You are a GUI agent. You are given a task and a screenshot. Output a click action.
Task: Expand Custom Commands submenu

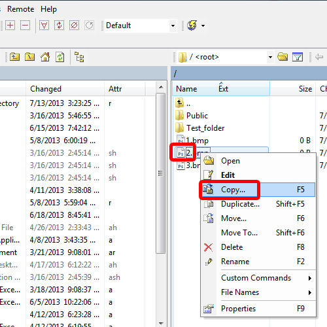tap(258, 278)
